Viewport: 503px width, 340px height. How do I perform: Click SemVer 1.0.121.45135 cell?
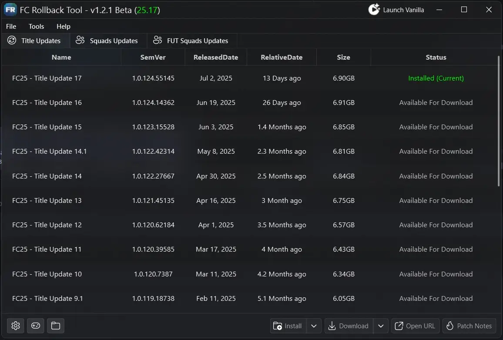(x=153, y=200)
